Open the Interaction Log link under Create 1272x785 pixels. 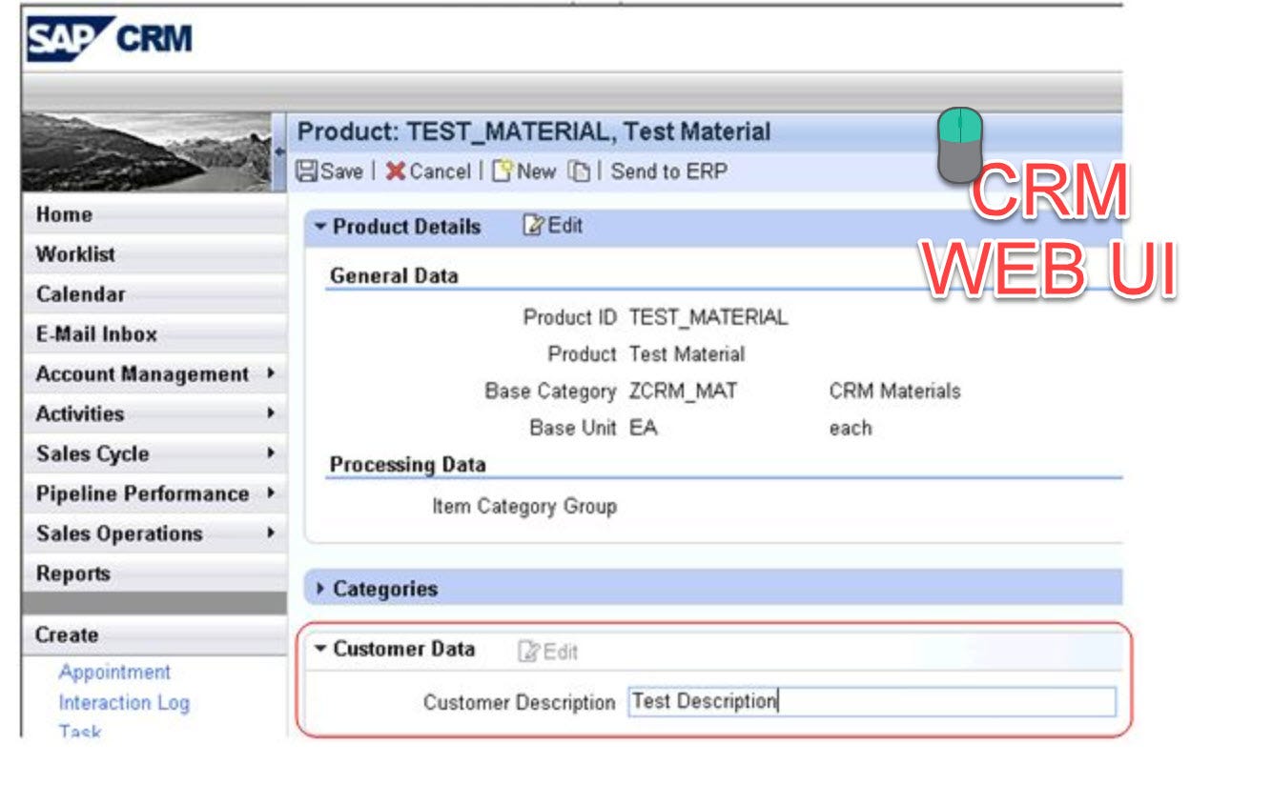(124, 703)
